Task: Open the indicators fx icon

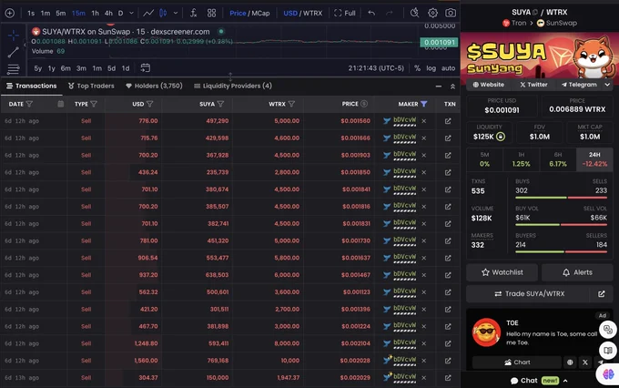Action: (x=193, y=13)
